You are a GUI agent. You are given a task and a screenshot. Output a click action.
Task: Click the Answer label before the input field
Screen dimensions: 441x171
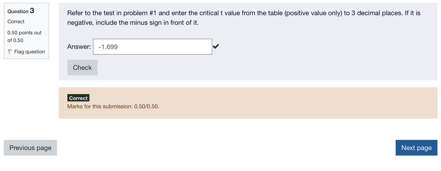point(79,46)
